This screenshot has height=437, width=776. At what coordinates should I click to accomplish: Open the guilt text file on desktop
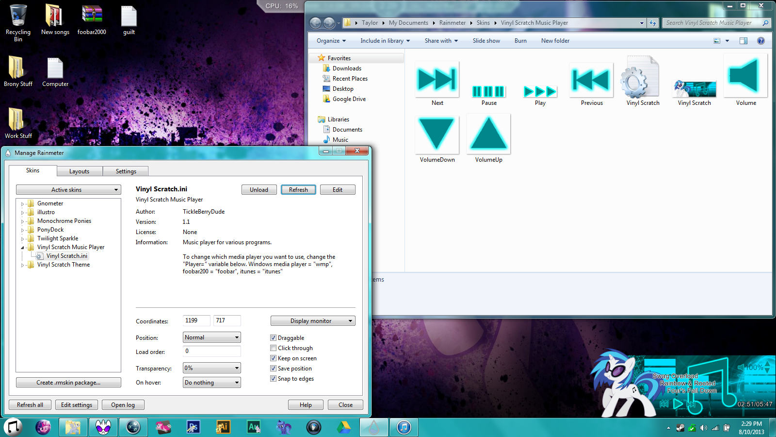pos(129,19)
